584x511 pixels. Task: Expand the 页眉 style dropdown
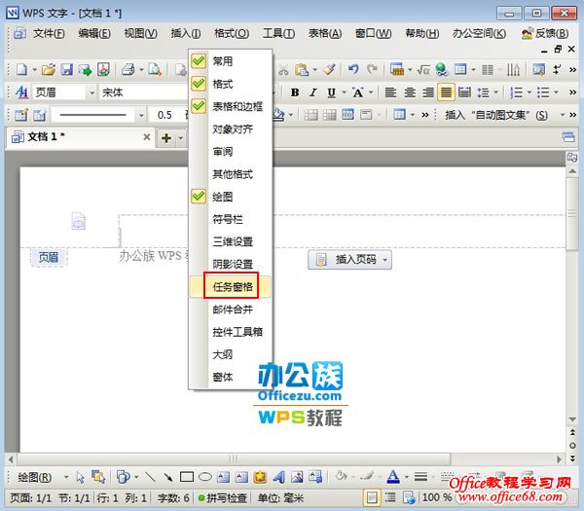[x=91, y=92]
